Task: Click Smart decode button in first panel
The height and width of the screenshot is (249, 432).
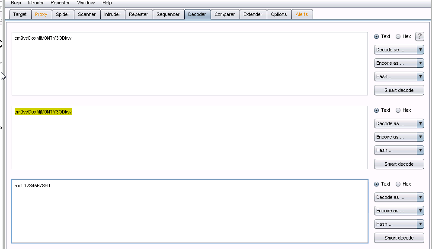Action: point(399,90)
